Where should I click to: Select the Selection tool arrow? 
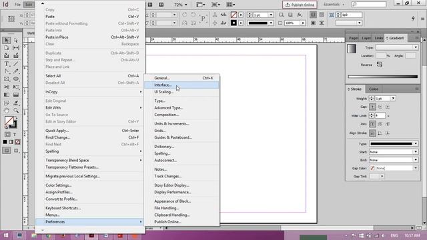[x=7, y=40]
